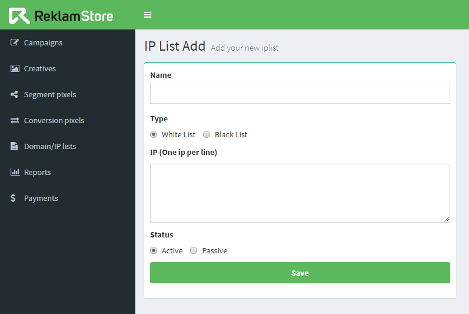Select the White List radio button

(154, 134)
